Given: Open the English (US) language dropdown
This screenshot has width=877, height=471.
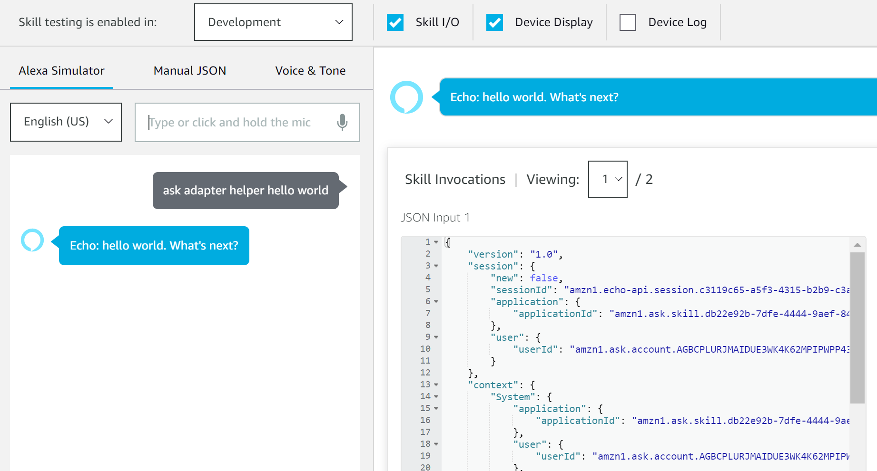Looking at the screenshot, I should click(66, 122).
